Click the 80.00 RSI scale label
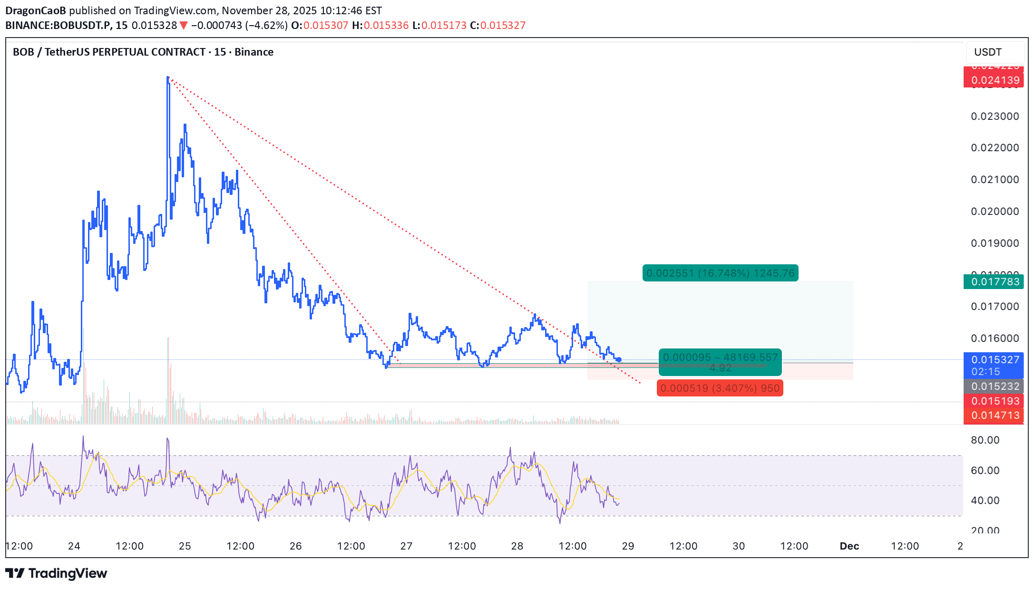The image size is (1034, 589). point(985,440)
